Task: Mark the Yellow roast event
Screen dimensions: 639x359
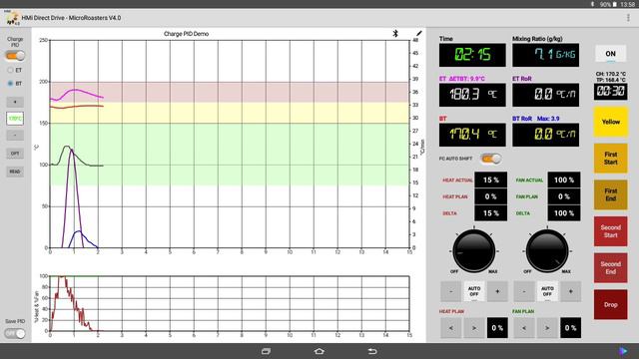Action: [610, 122]
